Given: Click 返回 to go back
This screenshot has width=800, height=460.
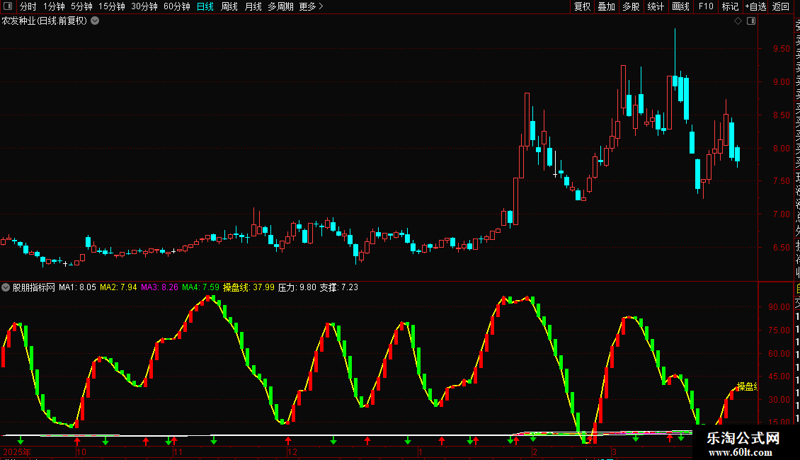Looking at the screenshot, I should (781, 6).
